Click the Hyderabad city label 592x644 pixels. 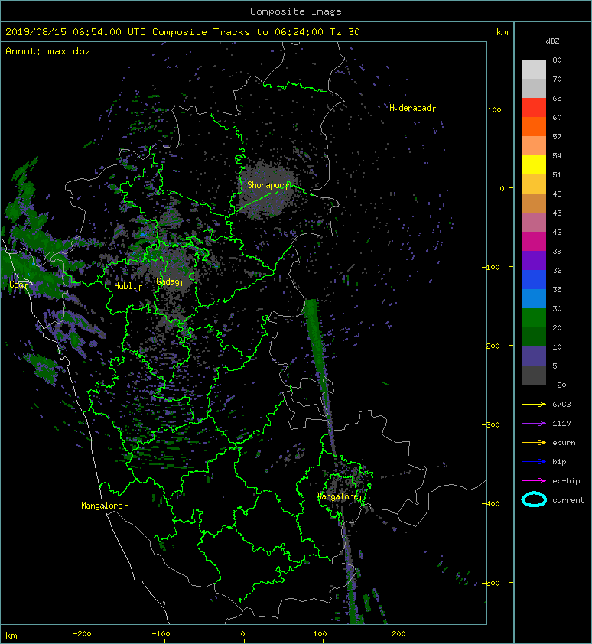pyautogui.click(x=412, y=108)
